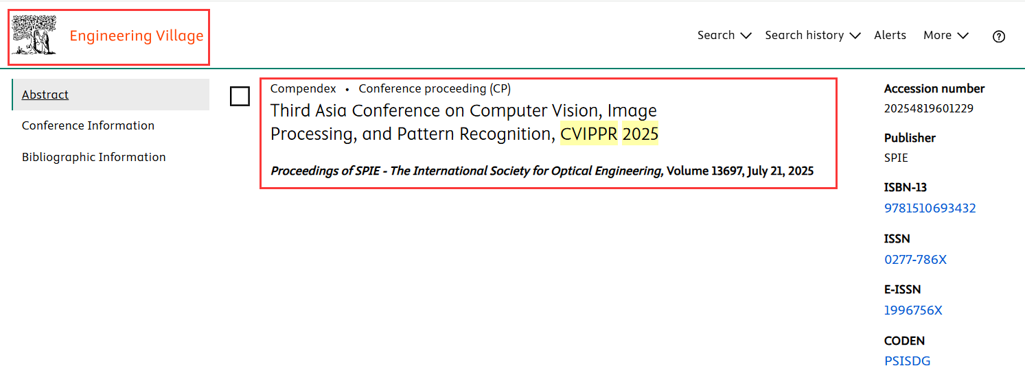This screenshot has width=1025, height=390.
Task: Click the Third Asia Conference record title
Action: coord(463,111)
